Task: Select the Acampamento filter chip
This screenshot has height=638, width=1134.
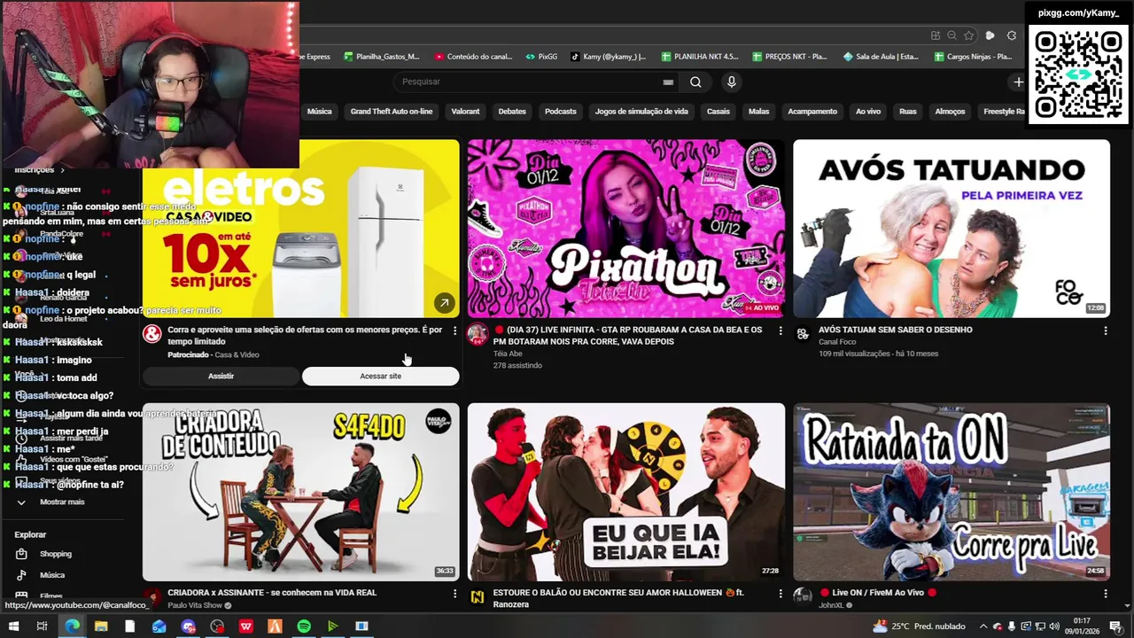Action: click(812, 112)
